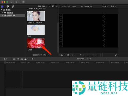Viewport: 128px width, 96px height.
Task: Open edit mode chevron beside overwrite button
Action: click(28, 59)
